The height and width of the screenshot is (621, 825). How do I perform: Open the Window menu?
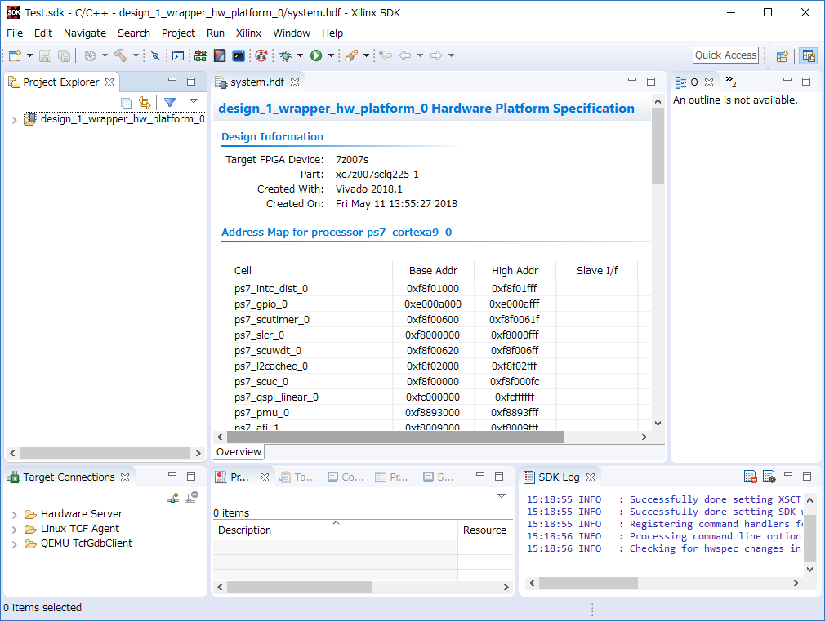292,33
